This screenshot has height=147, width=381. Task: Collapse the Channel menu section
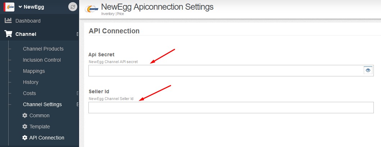coord(78,34)
